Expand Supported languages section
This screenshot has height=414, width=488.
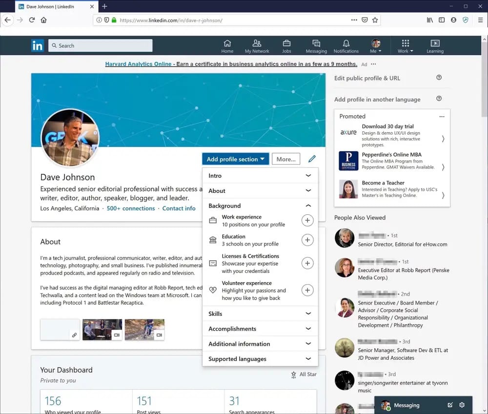point(260,359)
